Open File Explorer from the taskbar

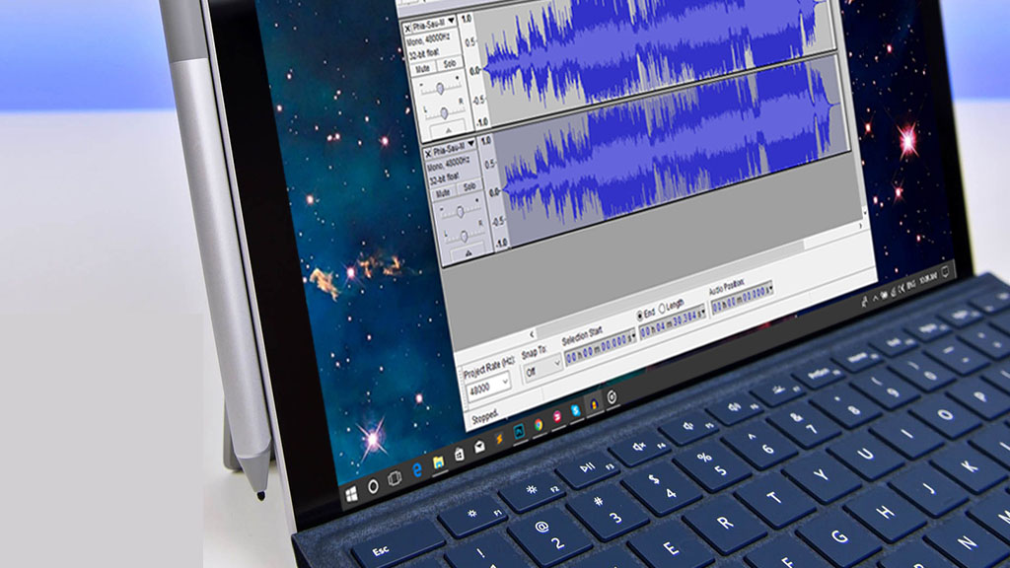(x=438, y=462)
